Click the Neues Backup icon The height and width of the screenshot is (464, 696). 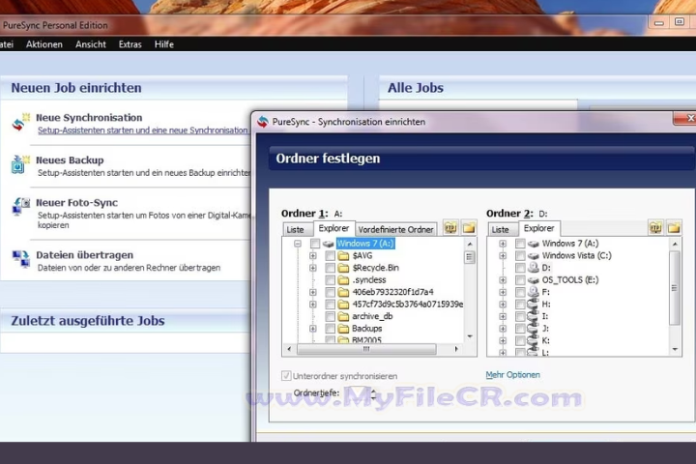pyautogui.click(x=20, y=164)
